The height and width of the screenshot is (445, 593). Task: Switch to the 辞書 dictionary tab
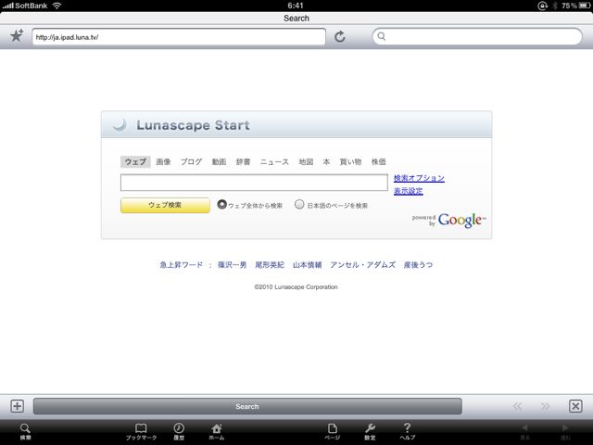tap(243, 162)
